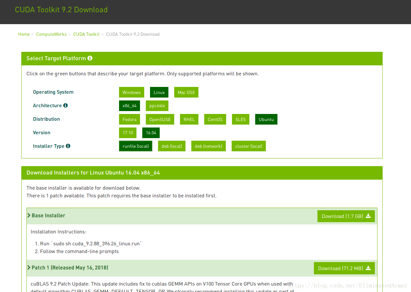Viewport: 411px width, 292px height.
Task: Pick CentOS distribution
Action: [215, 119]
